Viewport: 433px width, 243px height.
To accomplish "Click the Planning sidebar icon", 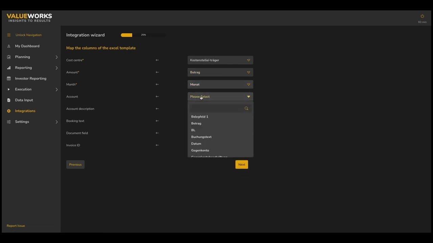I will pos(9,57).
